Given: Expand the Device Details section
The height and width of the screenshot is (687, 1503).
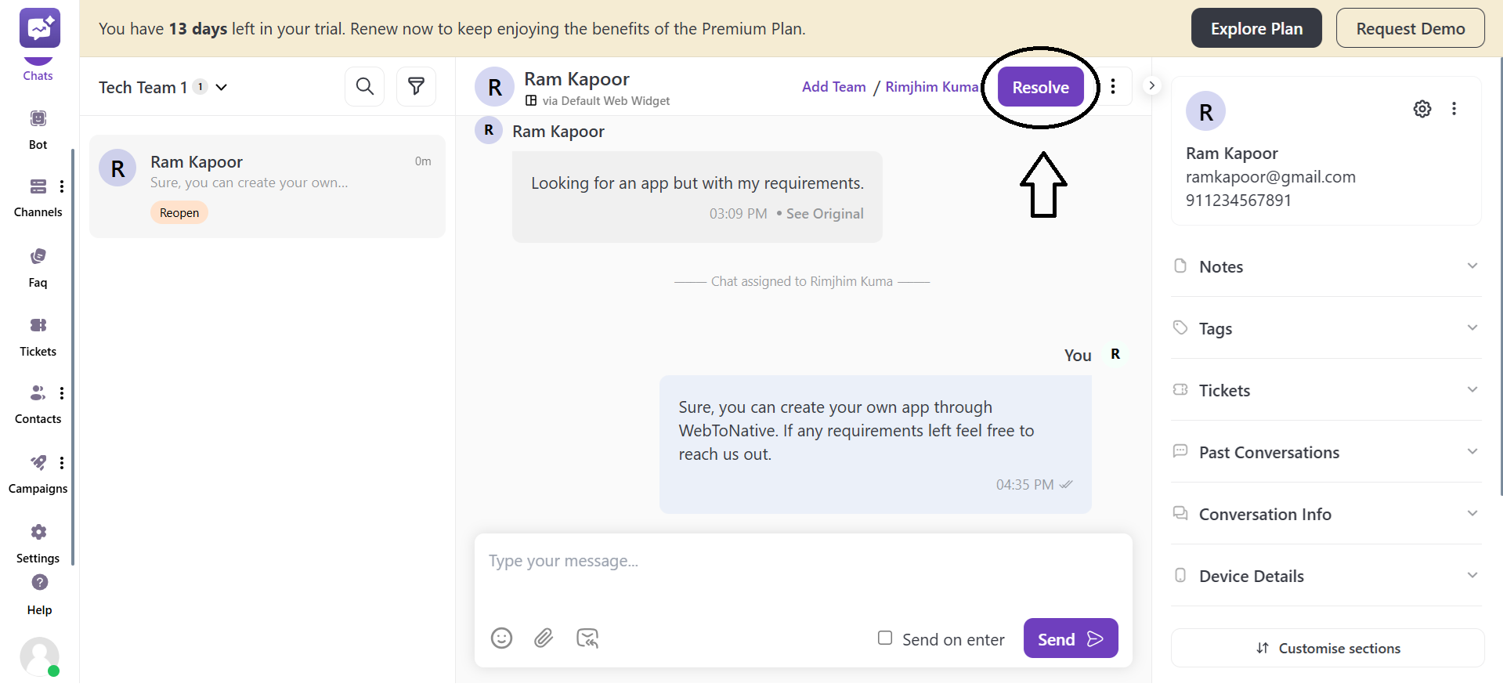Looking at the screenshot, I should click(x=1472, y=575).
